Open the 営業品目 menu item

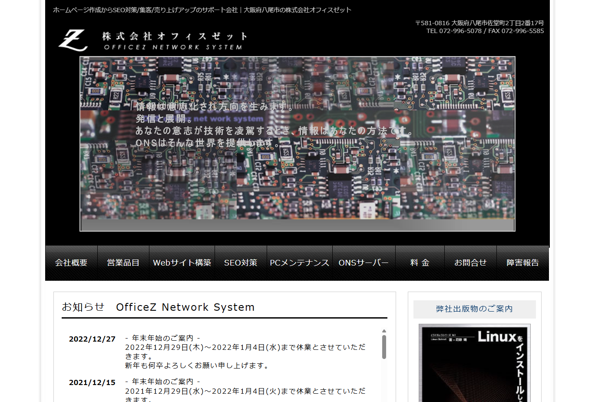pos(123,263)
